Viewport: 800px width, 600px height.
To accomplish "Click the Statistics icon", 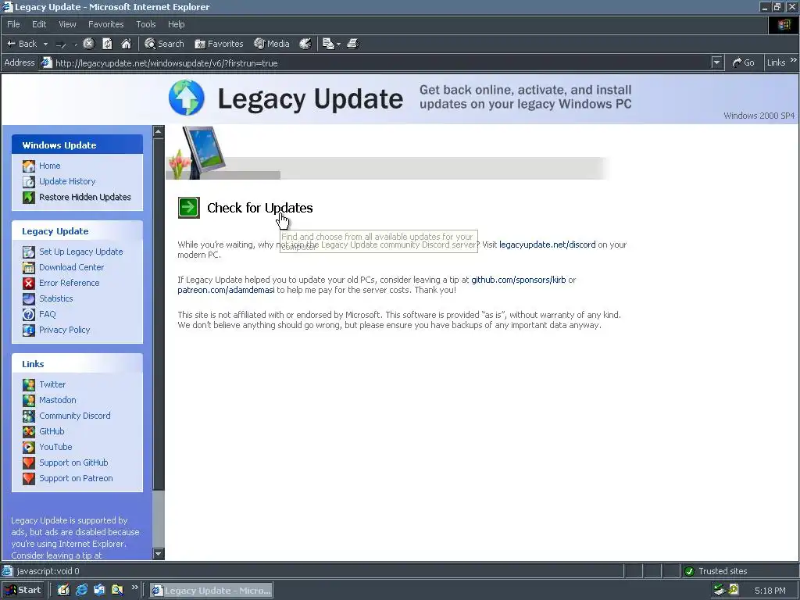I will coord(29,298).
